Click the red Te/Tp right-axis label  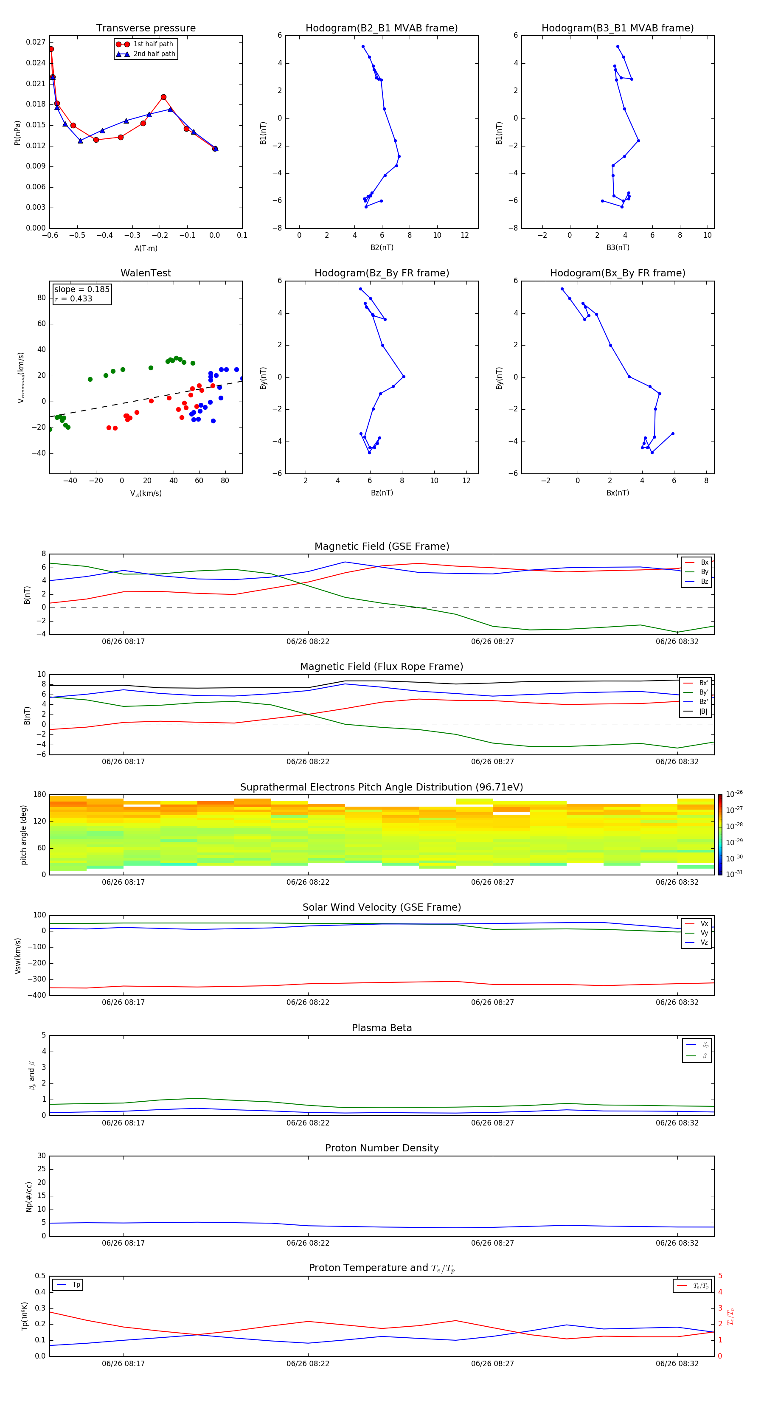[x=731, y=1316]
